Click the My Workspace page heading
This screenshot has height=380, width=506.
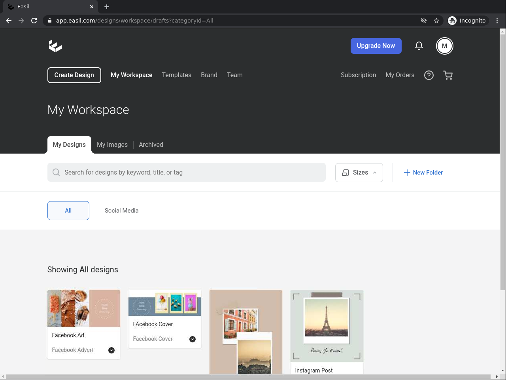coord(88,110)
